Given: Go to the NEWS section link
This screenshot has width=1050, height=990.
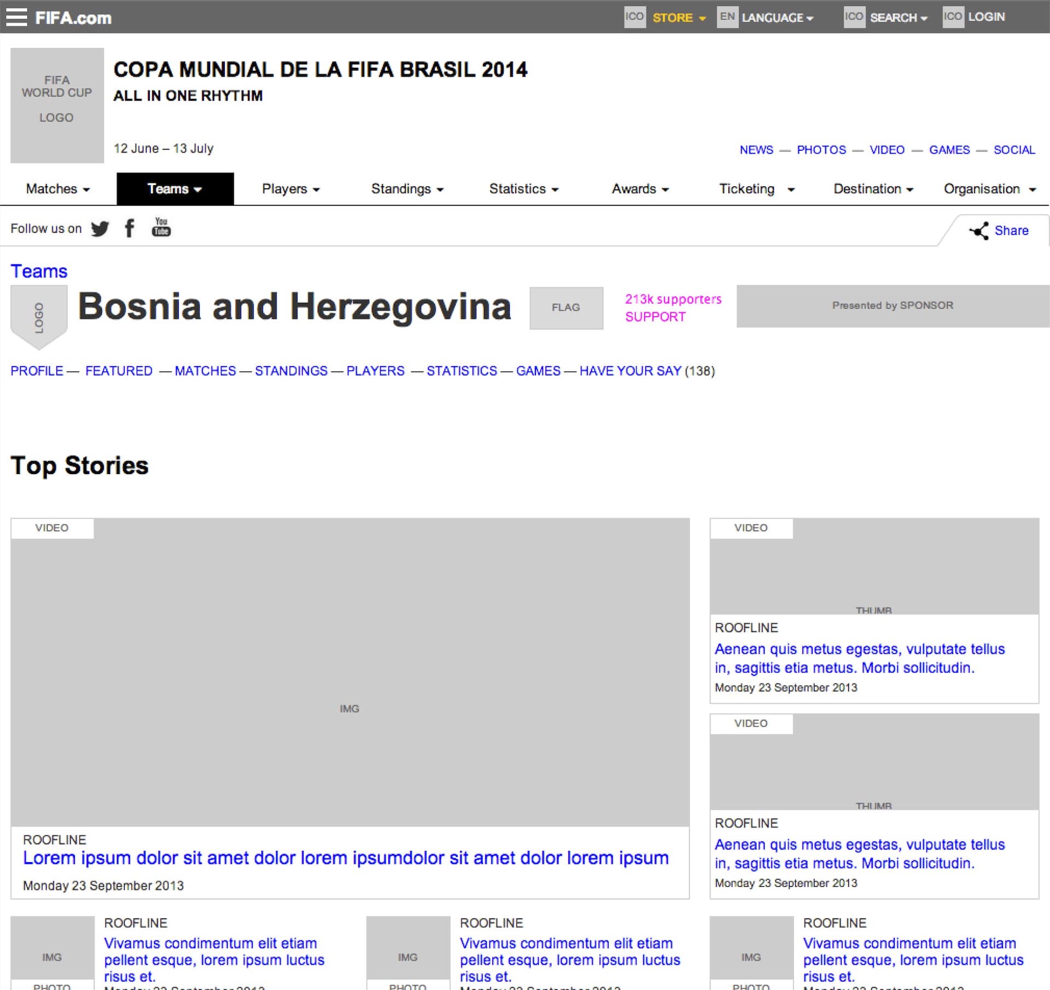Looking at the screenshot, I should coord(756,150).
